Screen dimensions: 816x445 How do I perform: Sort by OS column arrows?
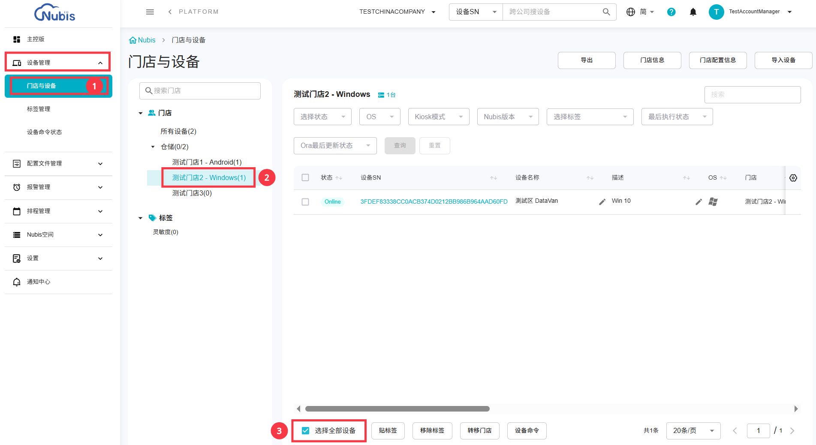723,178
